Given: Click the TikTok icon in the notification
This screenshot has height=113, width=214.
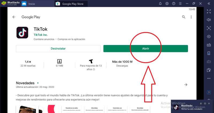Looking at the screenshot, I should click(x=176, y=107).
